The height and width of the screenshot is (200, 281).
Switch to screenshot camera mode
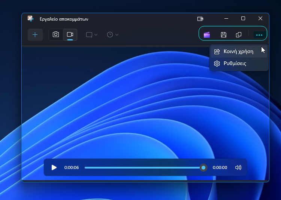pos(56,34)
